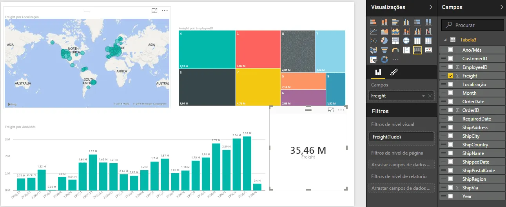506x207 pixels.
Task: Collapse the Visualizações pane chevron
Action: [x=431, y=7]
